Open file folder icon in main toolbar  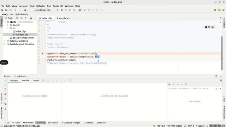[x=2, y=10]
